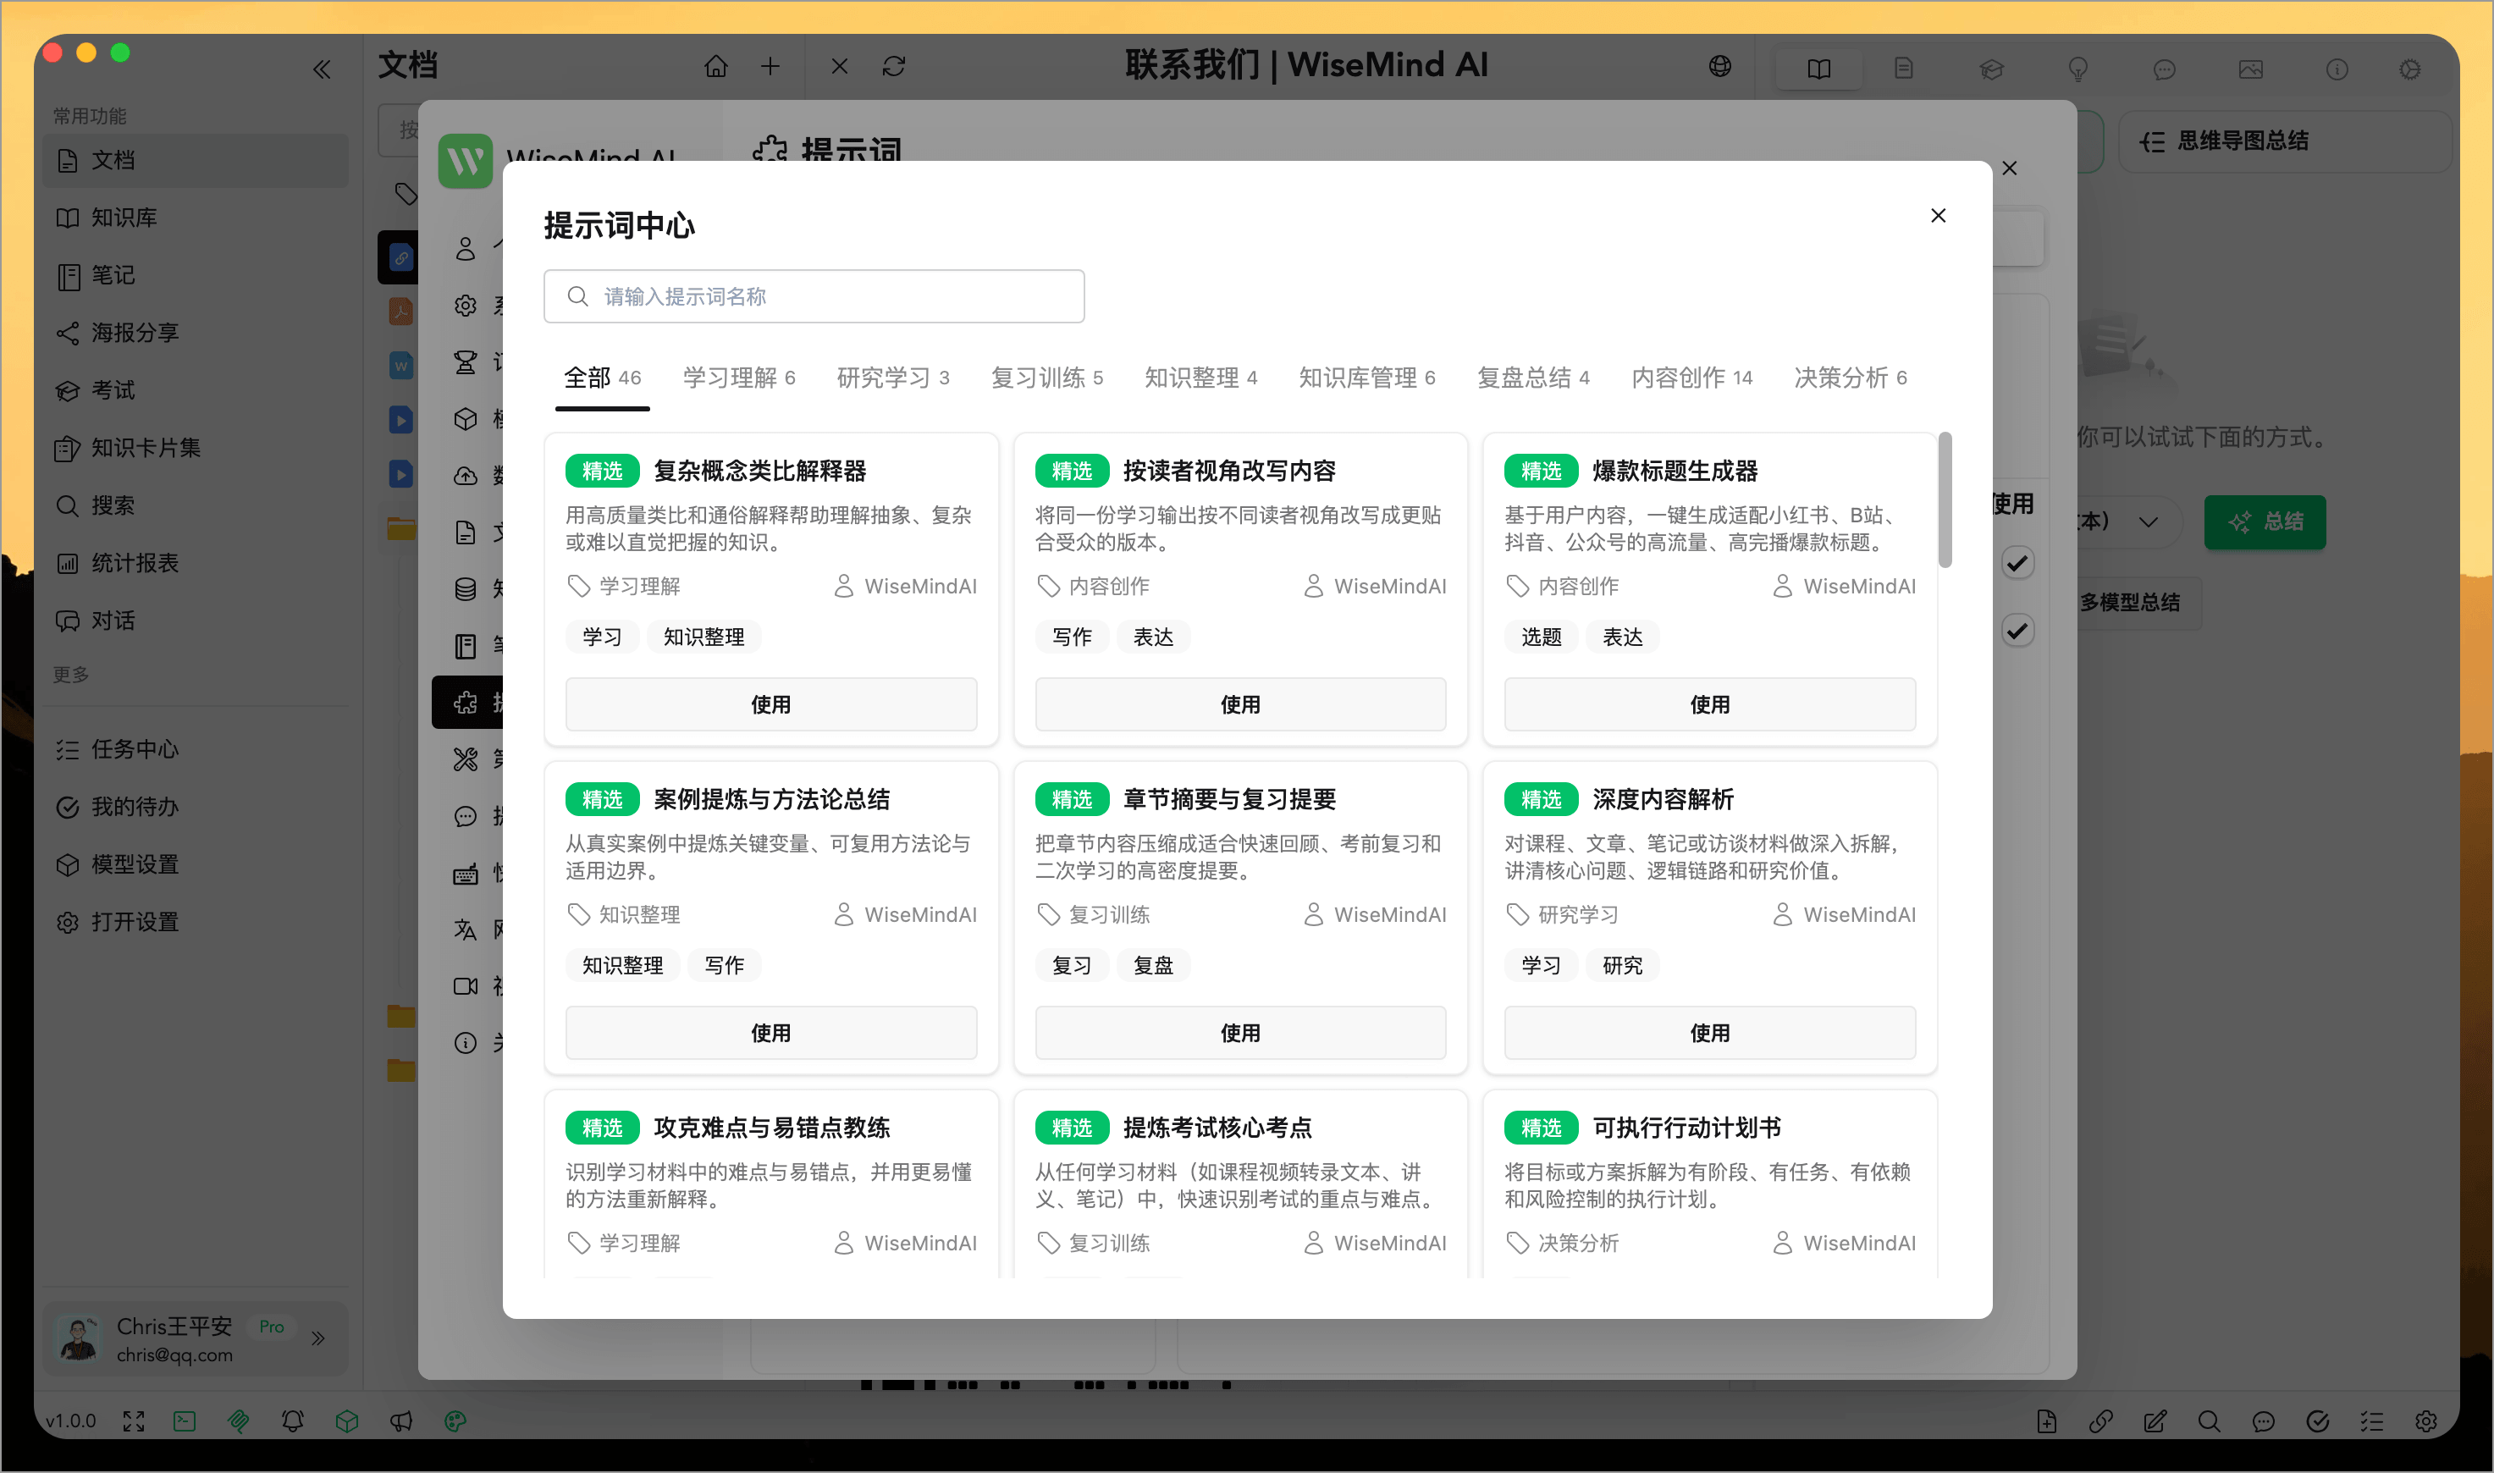This screenshot has width=2494, height=1473.
Task: Open the image tool in the top-right toolbar
Action: coord(2251,69)
